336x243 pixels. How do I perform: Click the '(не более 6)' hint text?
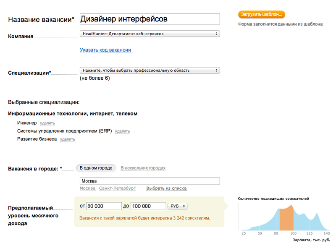coord(95,78)
